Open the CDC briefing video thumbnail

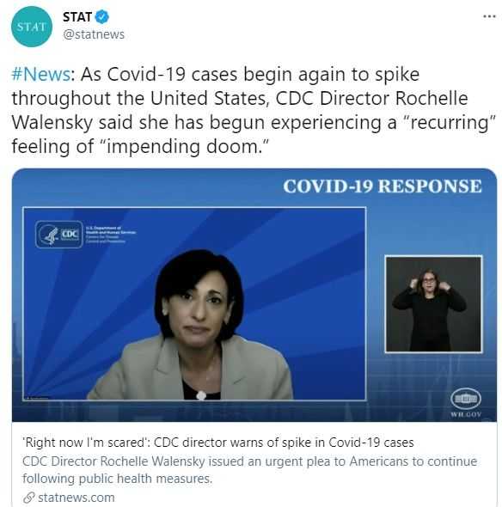(254, 295)
